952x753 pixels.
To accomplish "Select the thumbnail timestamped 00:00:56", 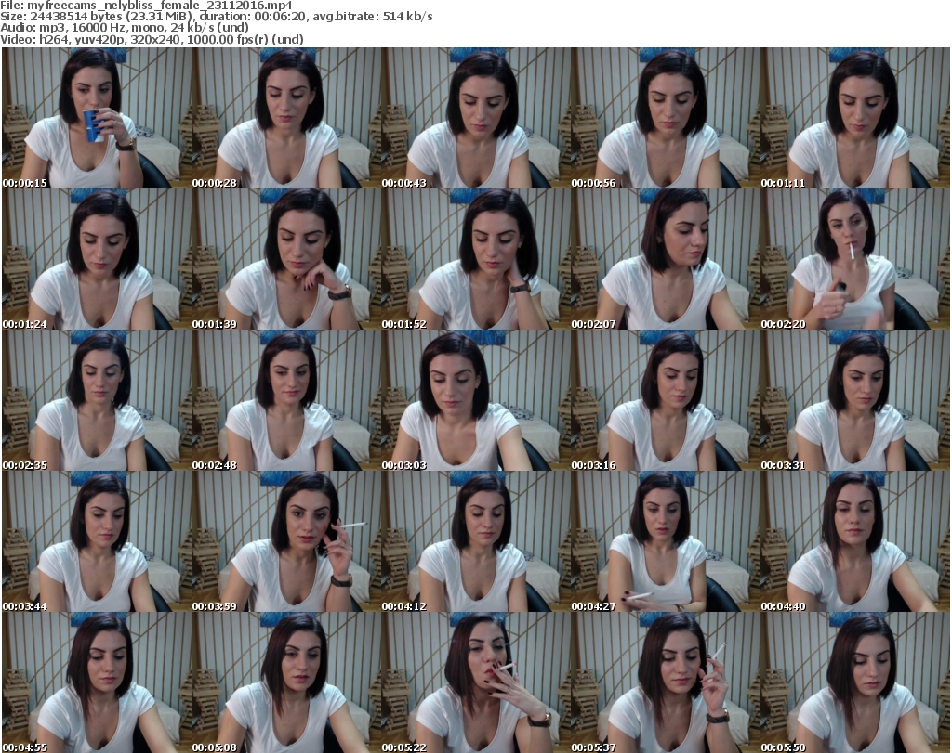I will point(666,118).
